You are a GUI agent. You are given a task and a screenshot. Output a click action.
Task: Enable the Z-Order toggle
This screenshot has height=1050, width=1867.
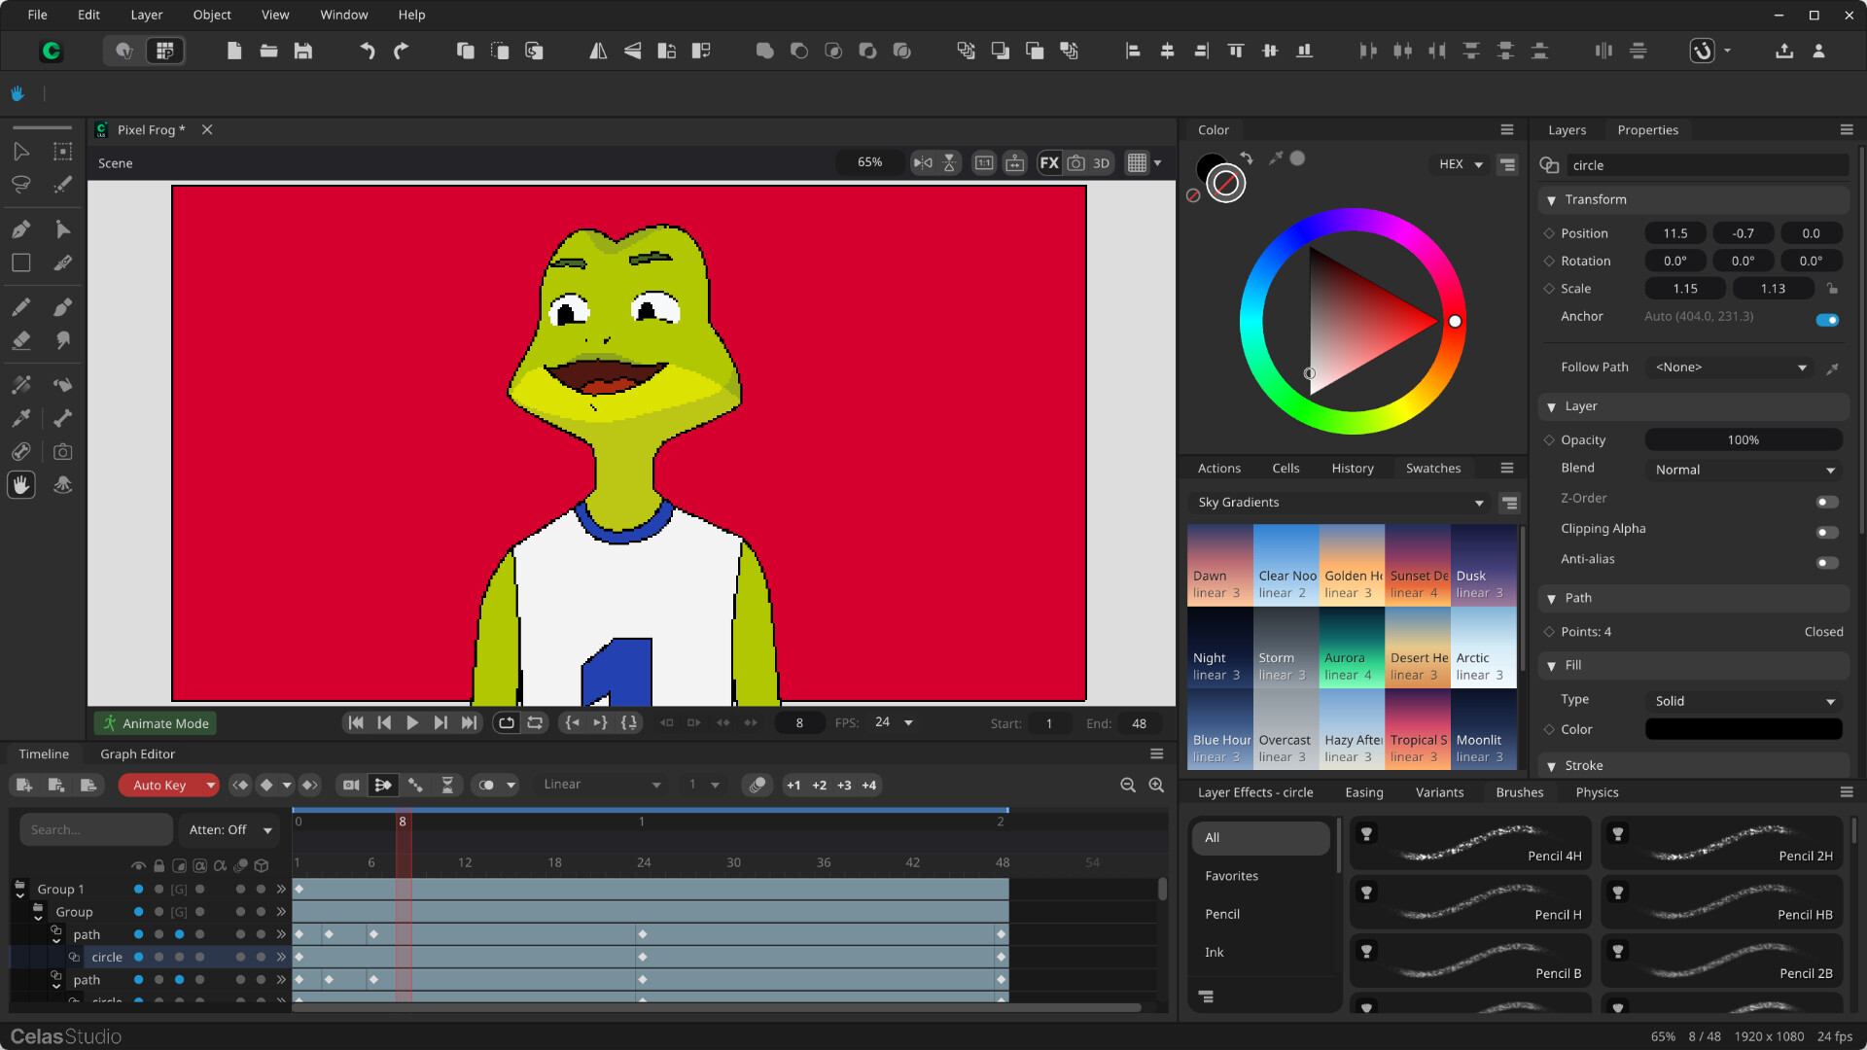pos(1827,502)
